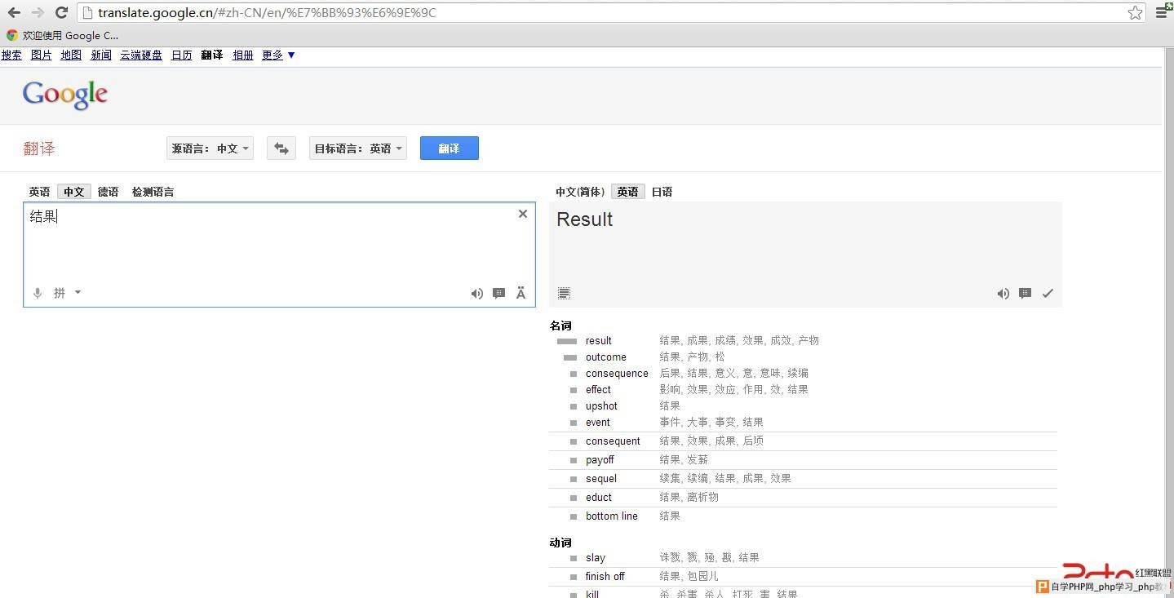This screenshot has height=598, width=1174.
Task: Click the 翻译 page title
Action: click(x=39, y=148)
